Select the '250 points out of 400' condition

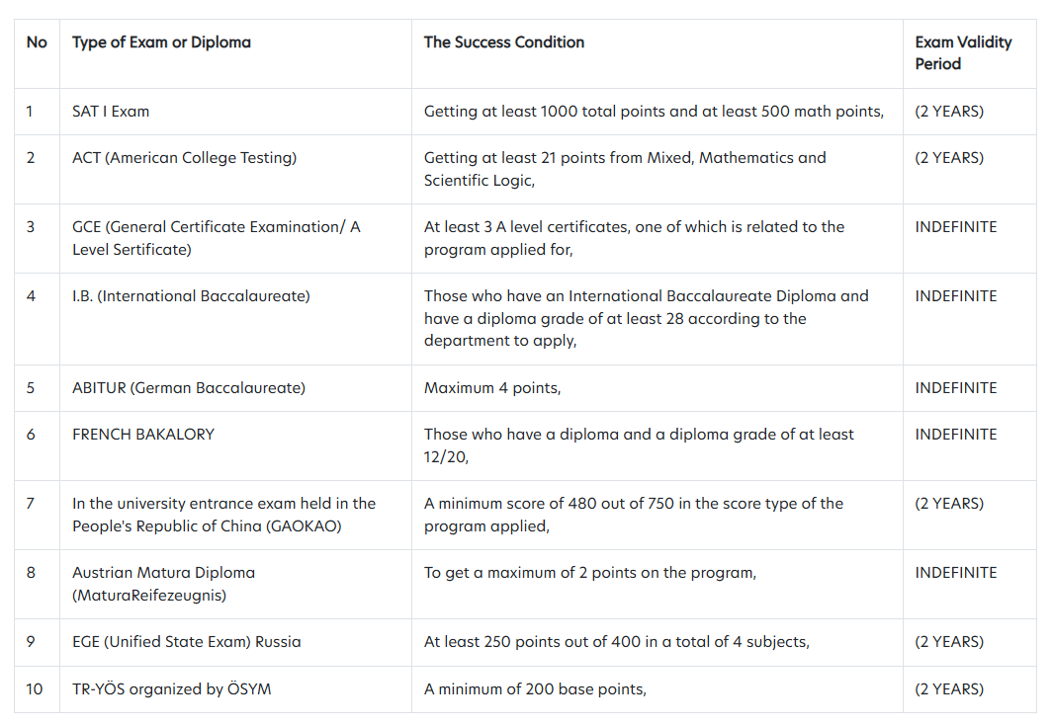pos(617,641)
